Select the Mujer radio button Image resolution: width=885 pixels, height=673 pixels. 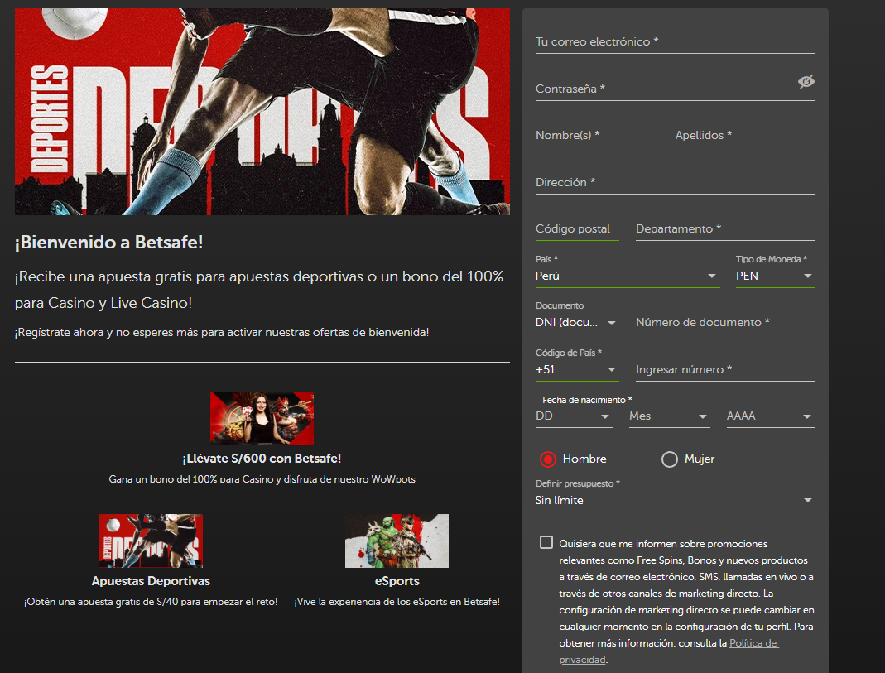coord(669,459)
